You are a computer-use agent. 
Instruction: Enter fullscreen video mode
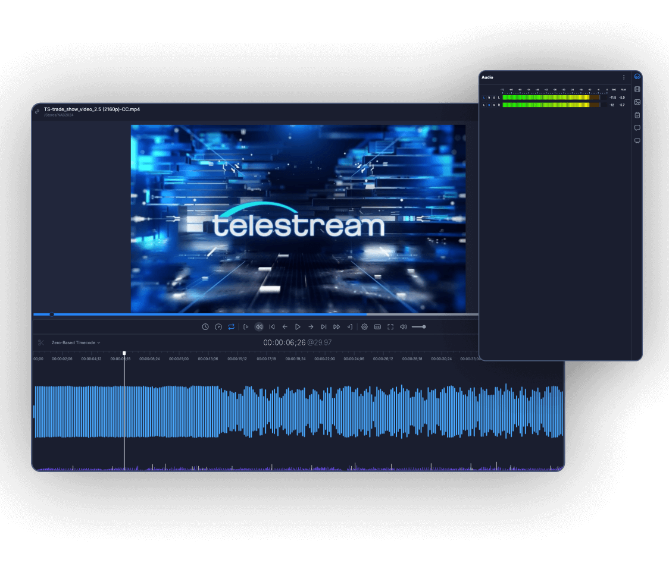(390, 327)
